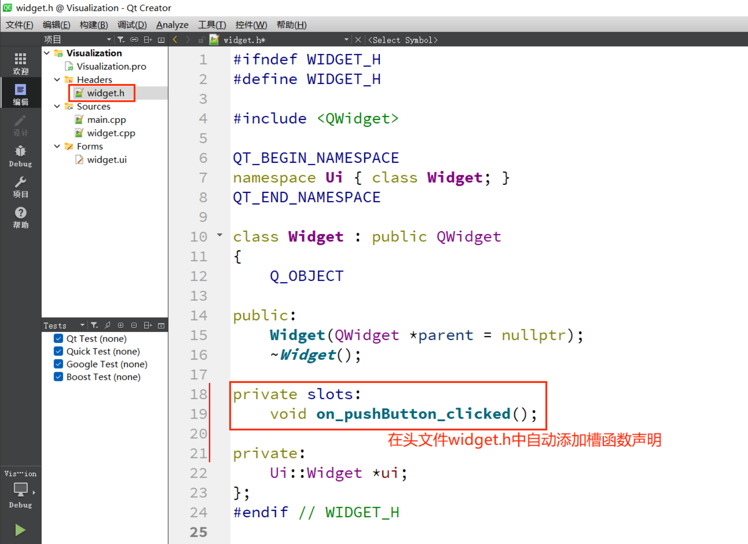The image size is (748, 544).
Task: Toggle the Qt Test checkbox
Action: (x=58, y=338)
